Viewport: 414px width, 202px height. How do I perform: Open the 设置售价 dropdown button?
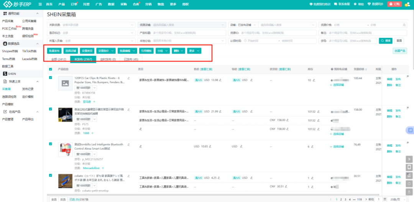105,50
